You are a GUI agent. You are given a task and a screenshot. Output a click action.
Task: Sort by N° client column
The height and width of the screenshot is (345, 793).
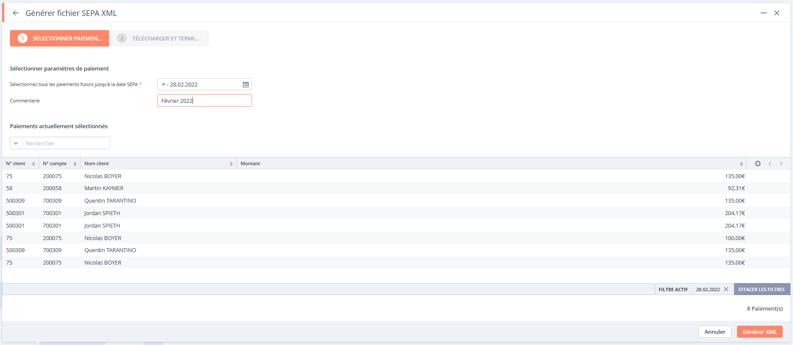coord(33,163)
